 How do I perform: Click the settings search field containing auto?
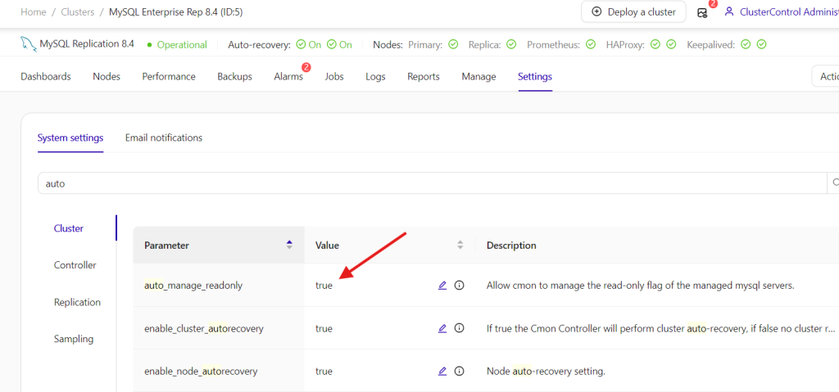click(x=432, y=183)
